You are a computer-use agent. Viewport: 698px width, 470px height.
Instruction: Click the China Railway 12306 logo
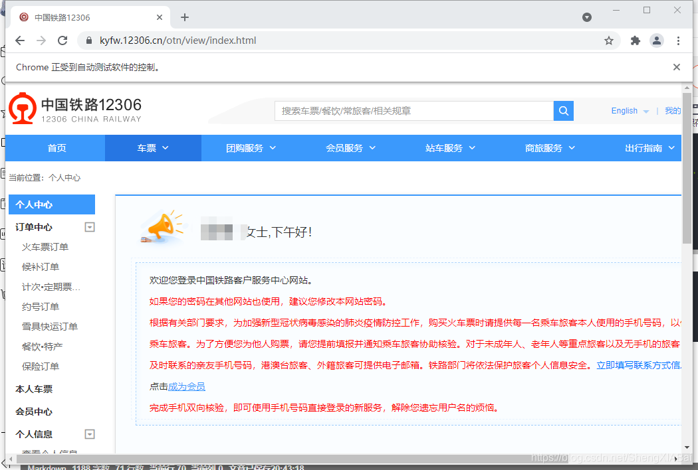tap(74, 108)
